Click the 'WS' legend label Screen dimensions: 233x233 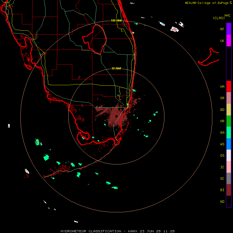pyautogui.click(x=222, y=144)
